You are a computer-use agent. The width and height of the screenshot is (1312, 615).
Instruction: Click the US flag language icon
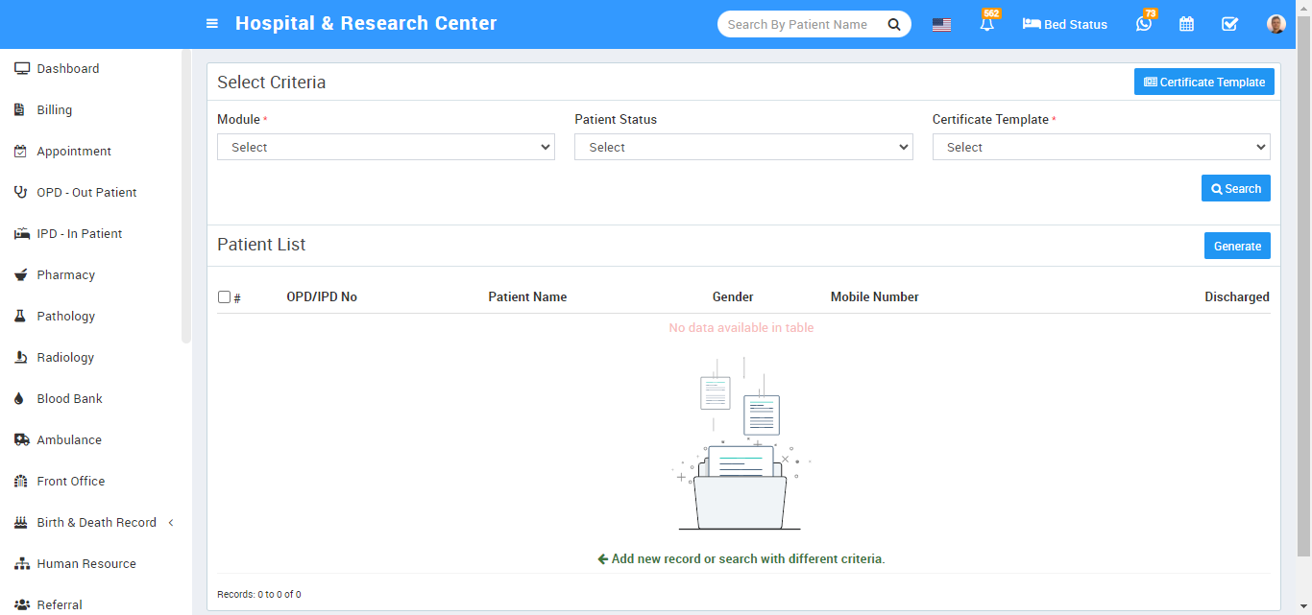pyautogui.click(x=941, y=25)
